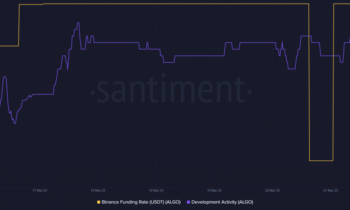Viewport: 350px width, 210px height.
Task: Select the 21 Mar 23 axis date label
Action: (331, 190)
